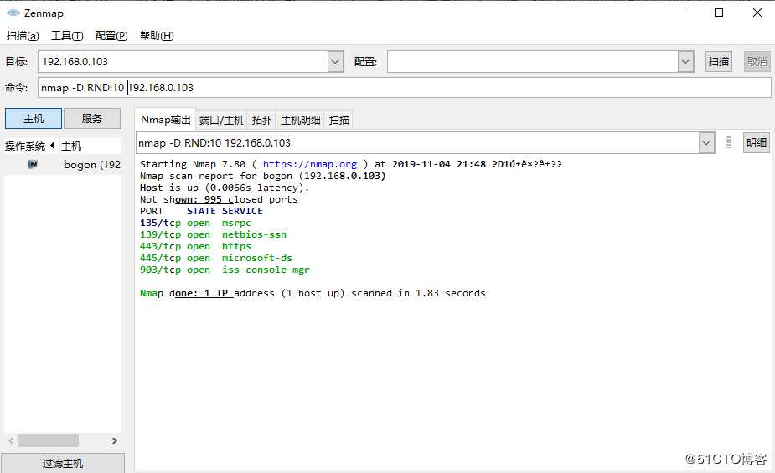Viewport: 775px width, 473px height.
Task: Click the host list horizontal scrollbar thumb
Action: click(x=49, y=440)
